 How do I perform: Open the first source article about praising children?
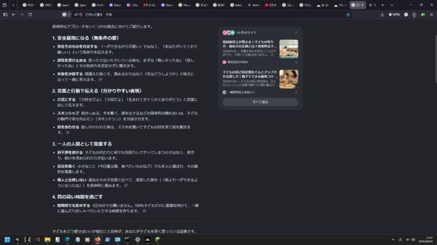pyautogui.click(x=249, y=44)
